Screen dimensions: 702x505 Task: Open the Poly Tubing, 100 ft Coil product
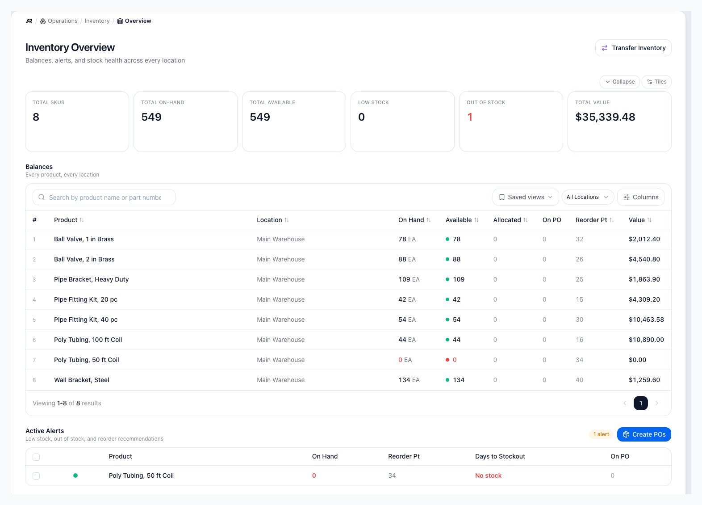[x=88, y=340]
